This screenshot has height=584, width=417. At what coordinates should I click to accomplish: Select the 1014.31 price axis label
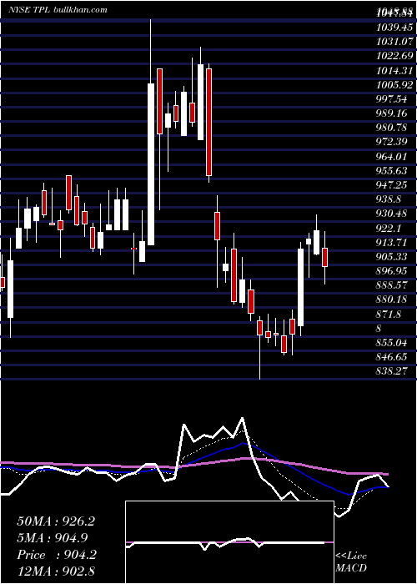click(x=394, y=71)
